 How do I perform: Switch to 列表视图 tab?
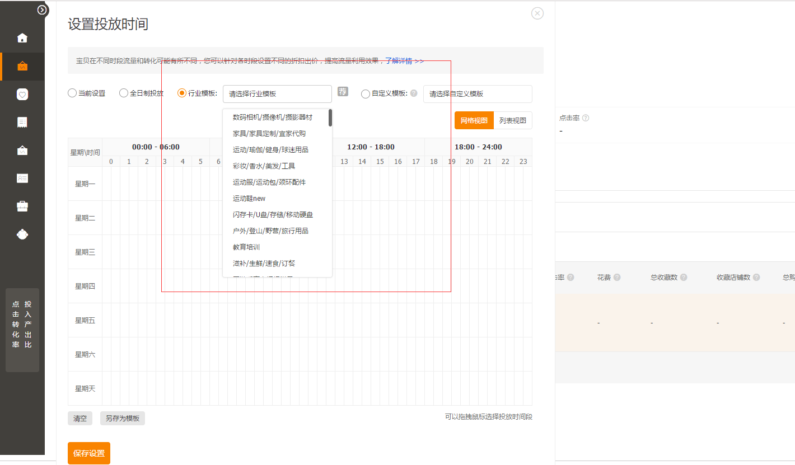(x=513, y=120)
